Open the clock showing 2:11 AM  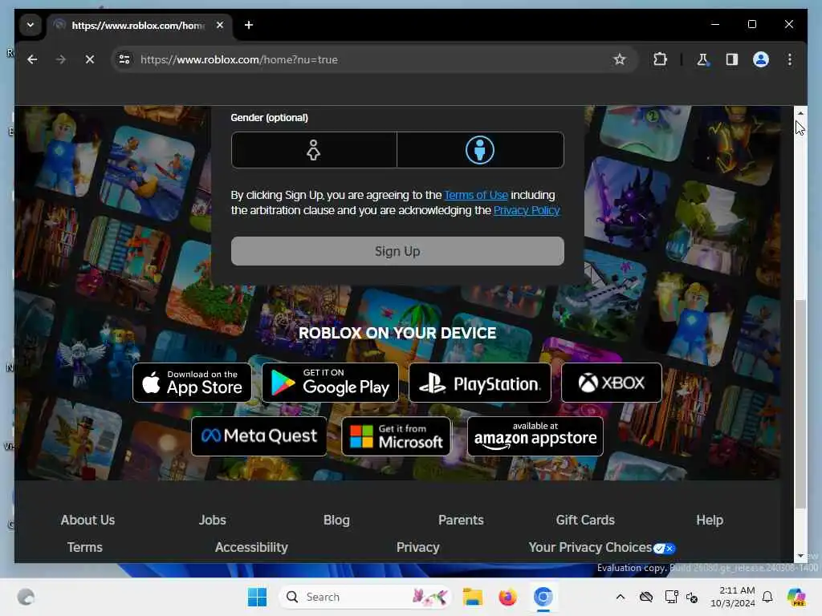(732, 597)
